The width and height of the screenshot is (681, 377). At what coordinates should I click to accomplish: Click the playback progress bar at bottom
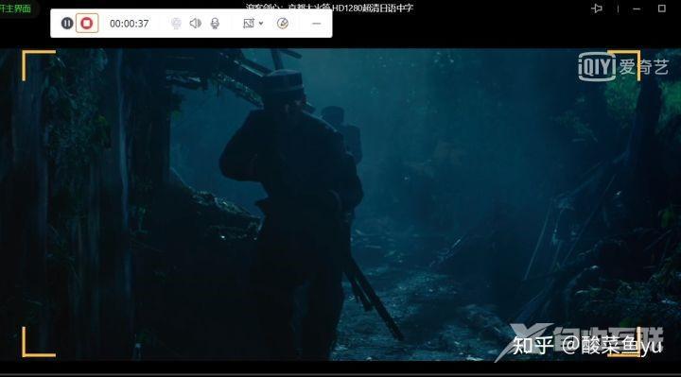[x=340, y=374]
